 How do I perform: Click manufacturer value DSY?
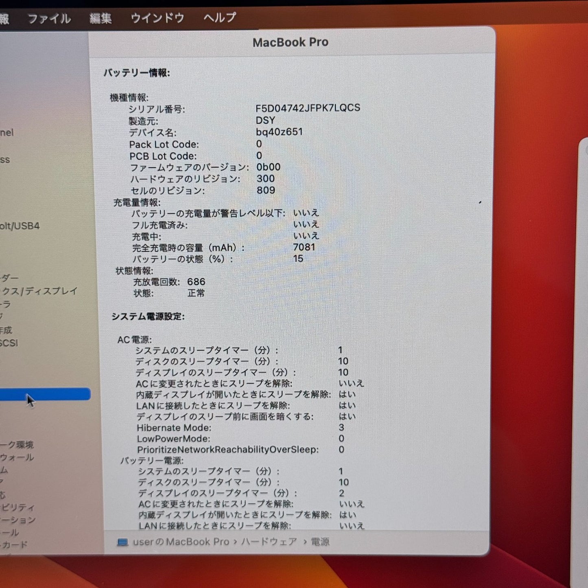pyautogui.click(x=266, y=120)
